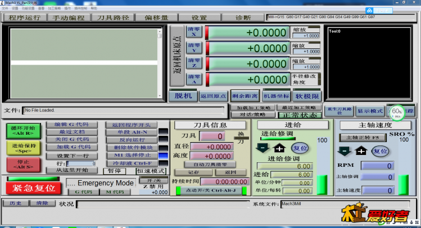Screen dimensions: 421x228
Task: Click 最近加工策略 button
Action: point(299,108)
